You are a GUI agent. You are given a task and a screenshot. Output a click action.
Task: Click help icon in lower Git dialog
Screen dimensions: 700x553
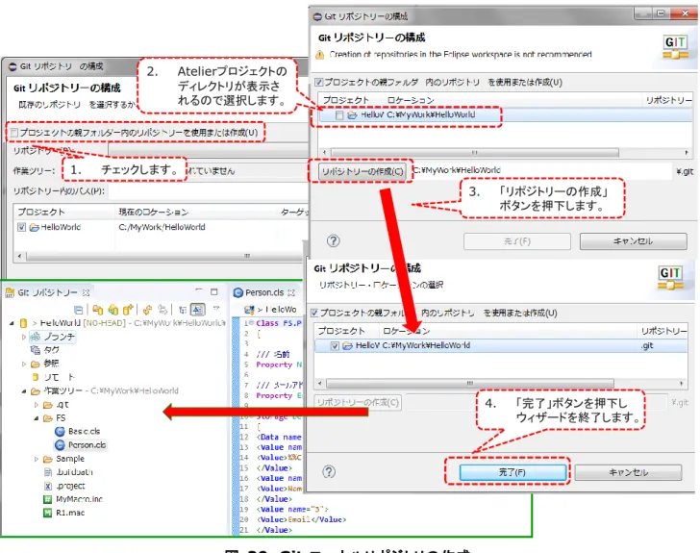coord(329,471)
